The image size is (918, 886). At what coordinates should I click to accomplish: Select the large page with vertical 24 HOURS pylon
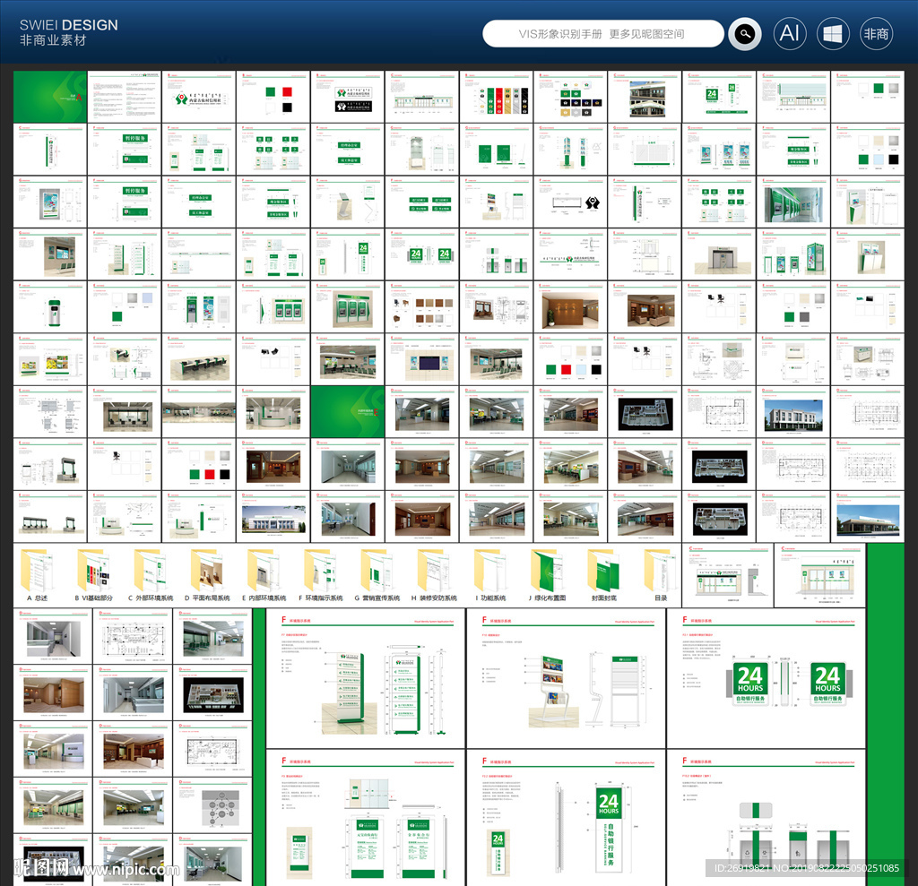(x=566, y=818)
